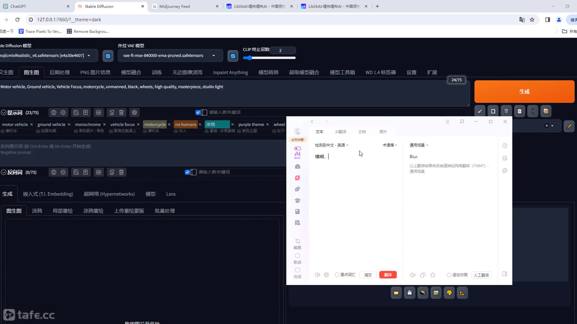Open the 检测到中文 - 英语 language dropdown
Viewport: 577px width, 324px height.
332,145
